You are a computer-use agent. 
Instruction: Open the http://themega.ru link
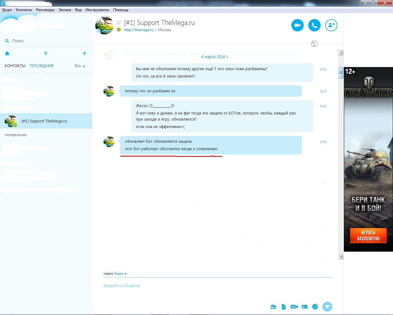click(x=139, y=30)
